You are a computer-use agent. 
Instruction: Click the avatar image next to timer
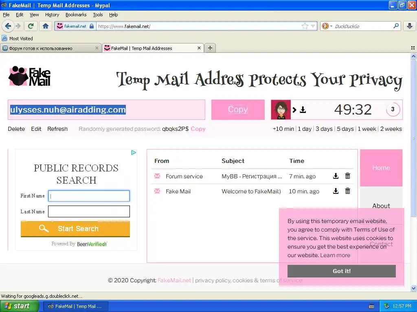[281, 110]
